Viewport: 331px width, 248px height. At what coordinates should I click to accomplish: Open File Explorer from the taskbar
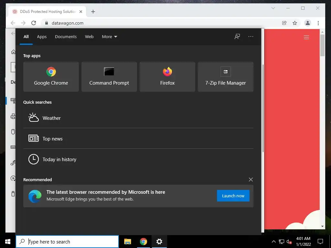pos(127,242)
